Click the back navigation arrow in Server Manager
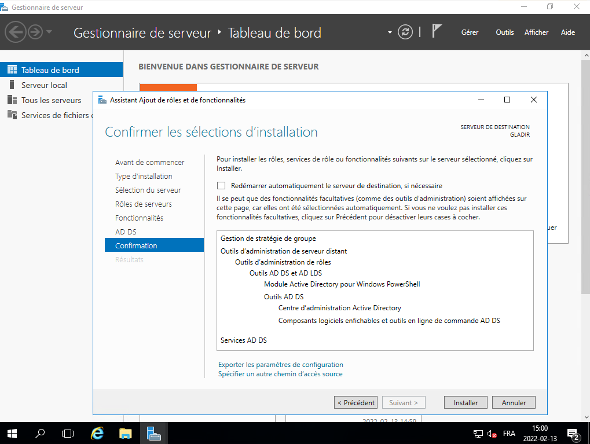The height and width of the screenshot is (444, 590). point(16,32)
